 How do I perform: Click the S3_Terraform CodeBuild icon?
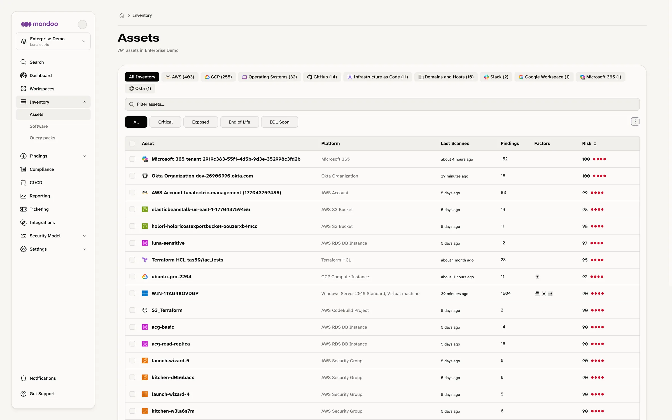click(145, 310)
